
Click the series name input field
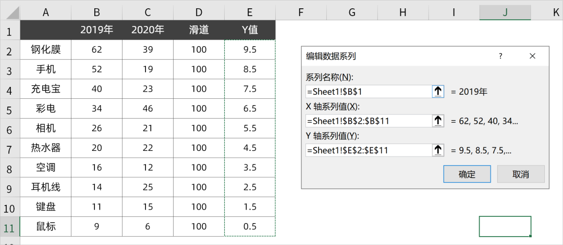tap(368, 92)
